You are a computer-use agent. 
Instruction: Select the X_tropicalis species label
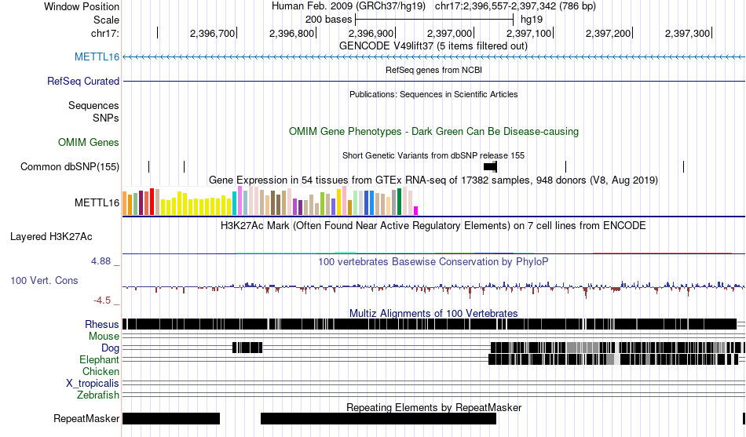pyautogui.click(x=93, y=384)
